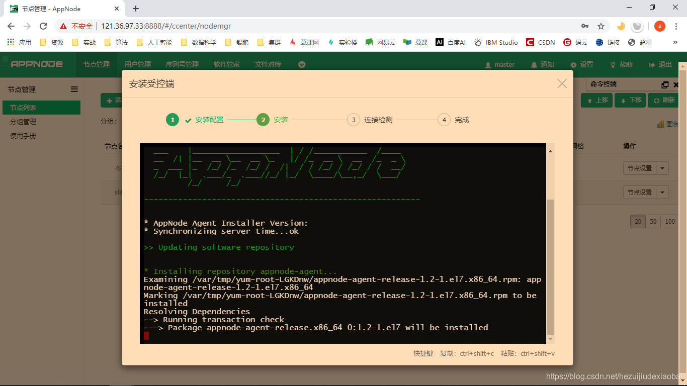Open the IBM Studio bookmark

[496, 42]
